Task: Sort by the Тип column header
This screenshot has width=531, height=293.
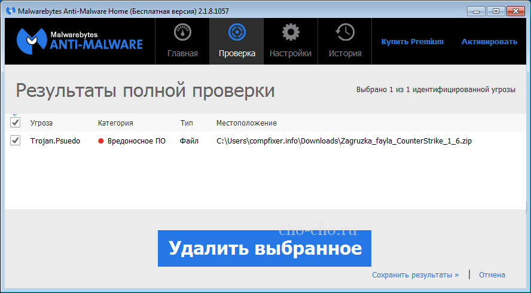Action: click(x=187, y=123)
